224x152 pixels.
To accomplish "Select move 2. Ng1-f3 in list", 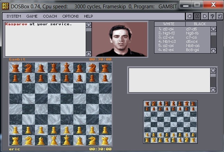I will (167, 33).
